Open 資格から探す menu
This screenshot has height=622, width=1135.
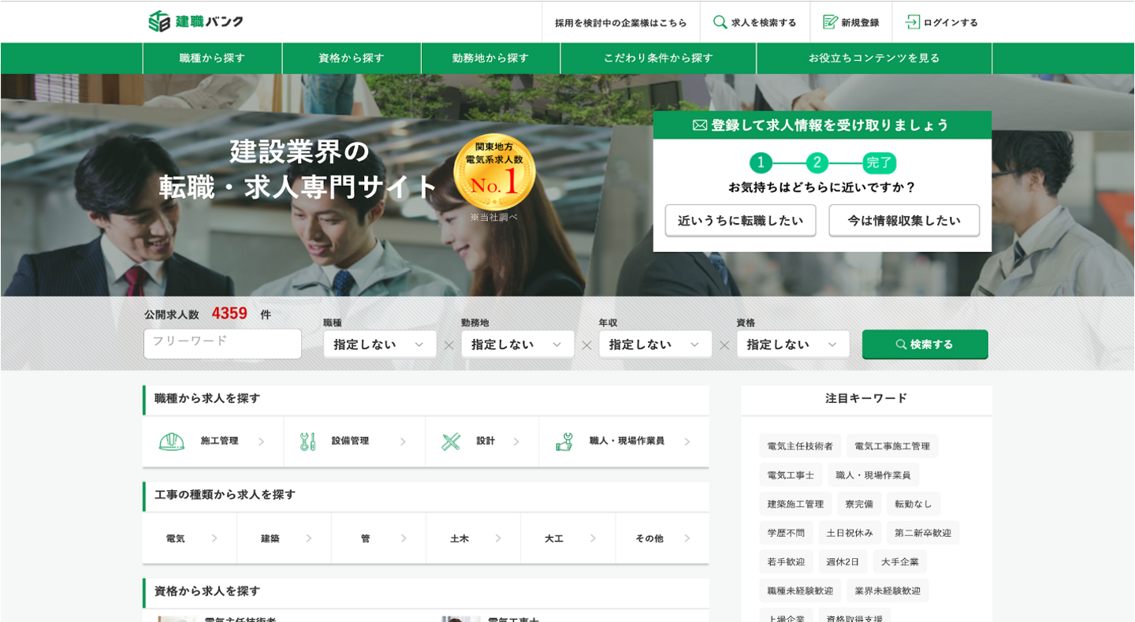tap(352, 58)
